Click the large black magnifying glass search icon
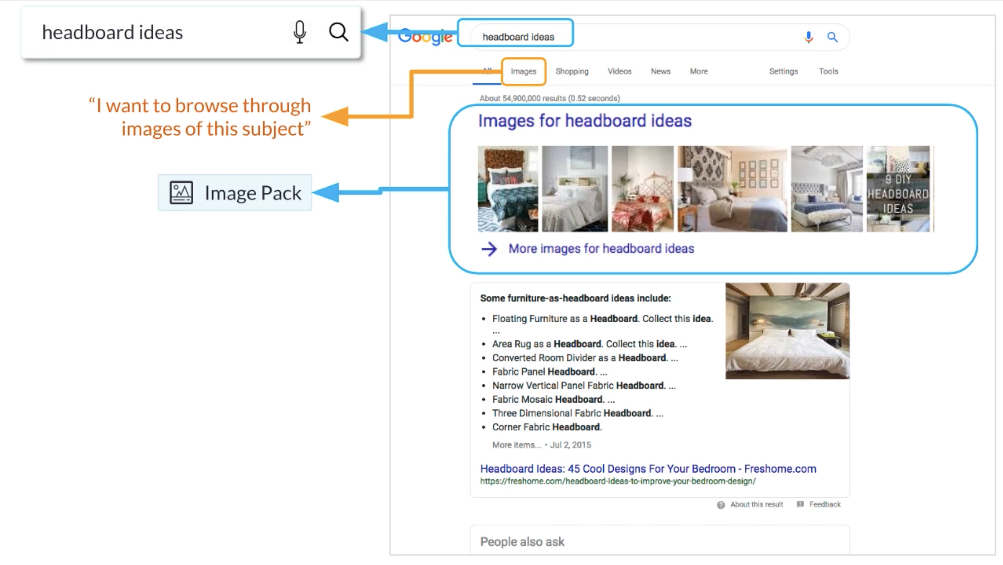 point(338,32)
